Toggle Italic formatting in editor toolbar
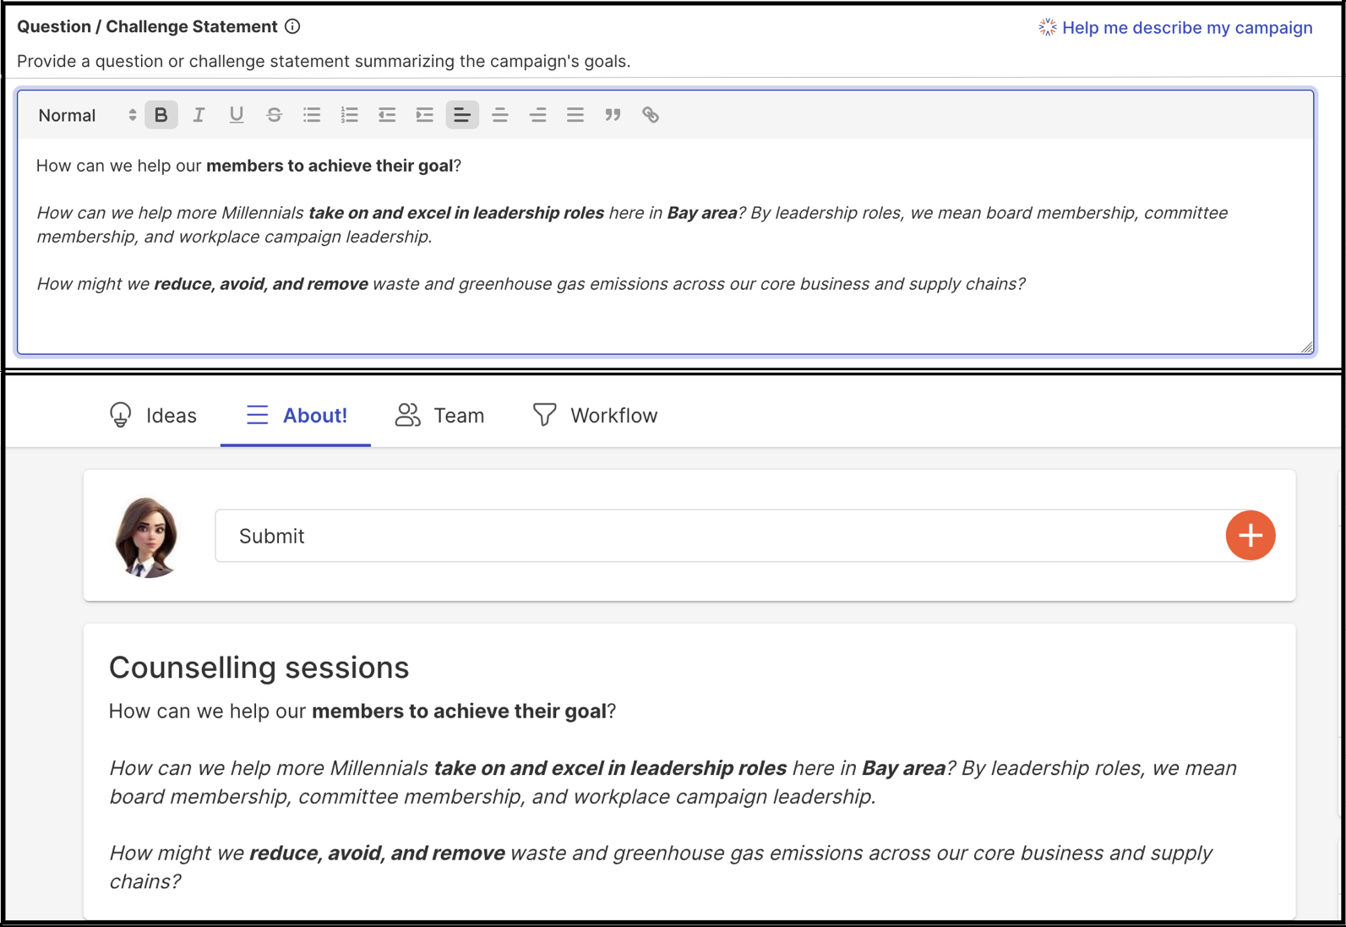The width and height of the screenshot is (1346, 927). click(199, 115)
